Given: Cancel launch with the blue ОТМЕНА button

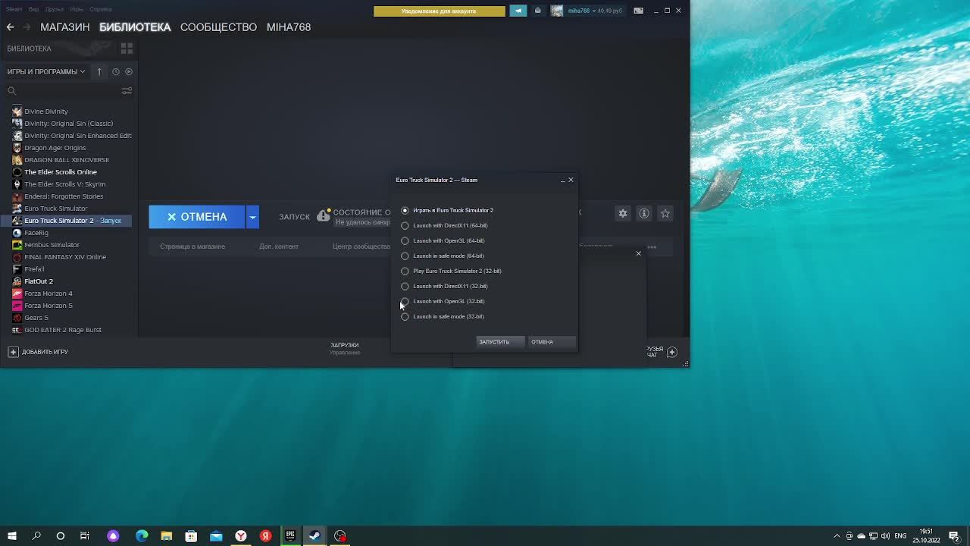Looking at the screenshot, I should (x=197, y=217).
